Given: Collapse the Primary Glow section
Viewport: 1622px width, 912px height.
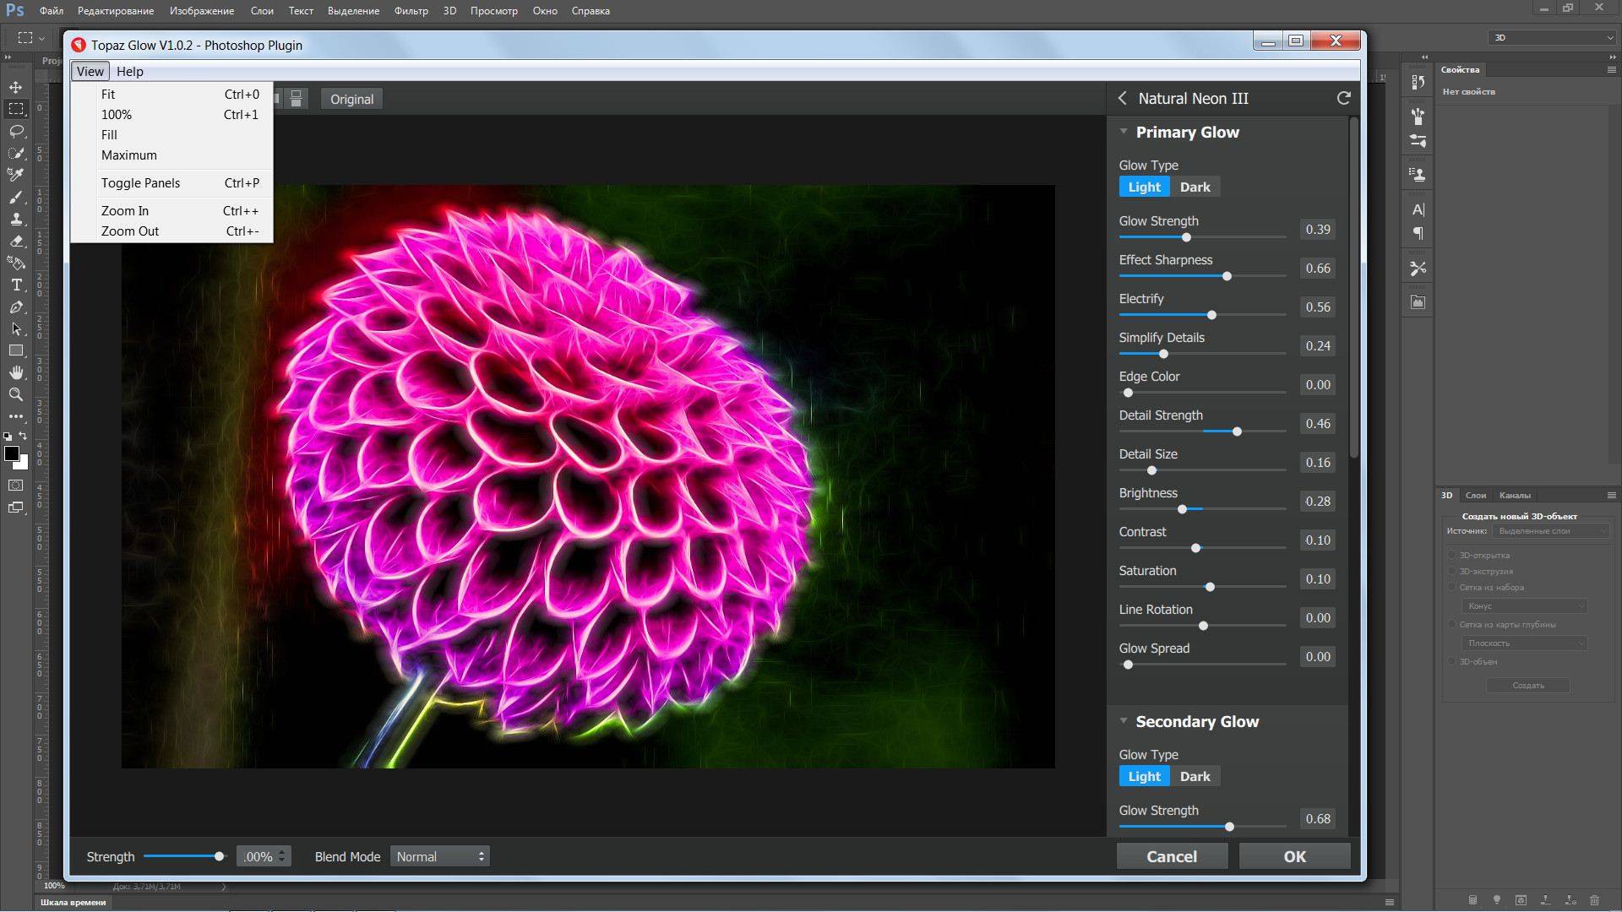Looking at the screenshot, I should coord(1124,132).
